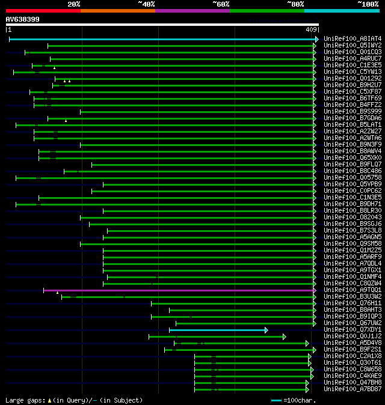This screenshot has width=385, height=405.
Task: Select the UniRef100_A9TQQ1 label
Action: 353,290
